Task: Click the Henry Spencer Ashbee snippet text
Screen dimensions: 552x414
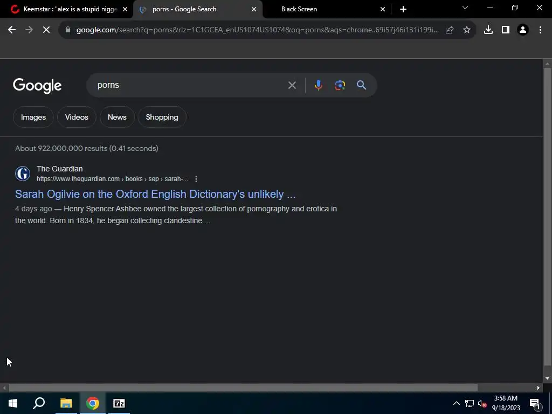Action: 176,215
